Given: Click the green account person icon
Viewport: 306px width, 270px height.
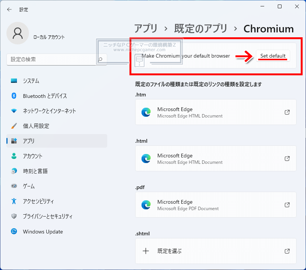Looking at the screenshot, I should tap(14, 156).
